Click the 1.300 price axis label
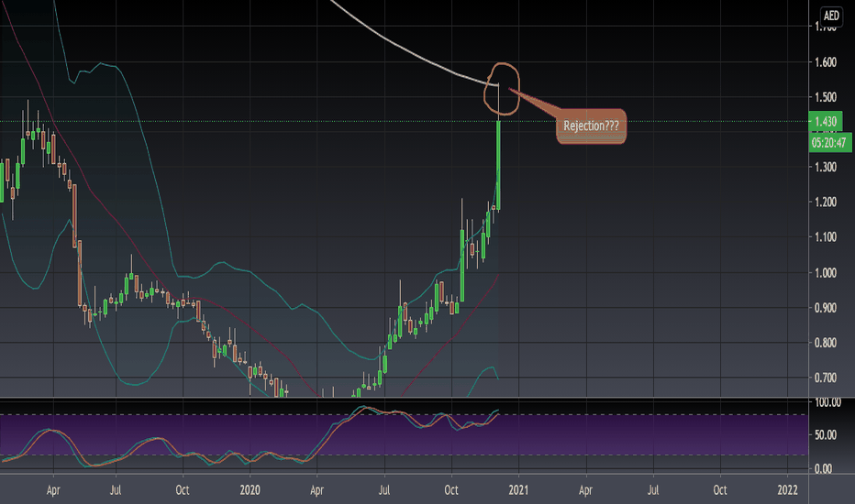 click(826, 168)
